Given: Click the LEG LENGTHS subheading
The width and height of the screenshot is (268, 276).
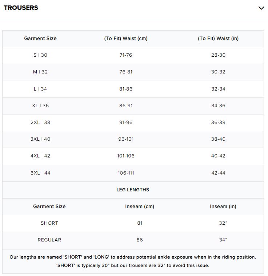Looking at the screenshot, I should [133, 189].
